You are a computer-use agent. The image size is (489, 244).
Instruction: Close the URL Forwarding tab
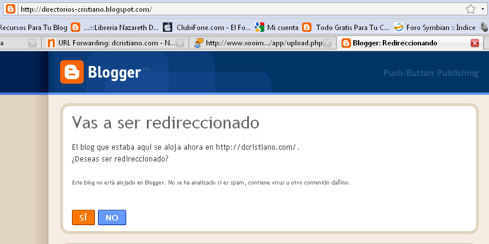coord(180,43)
